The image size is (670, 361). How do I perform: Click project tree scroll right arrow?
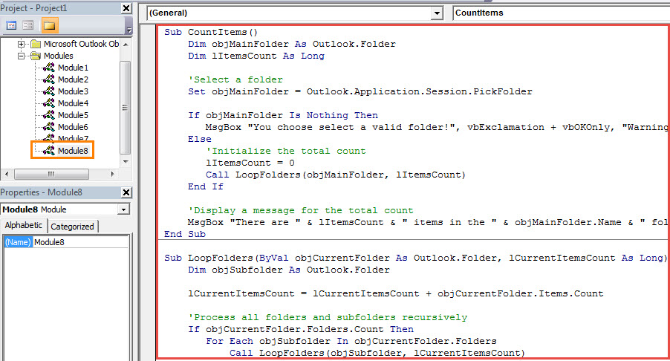112,175
